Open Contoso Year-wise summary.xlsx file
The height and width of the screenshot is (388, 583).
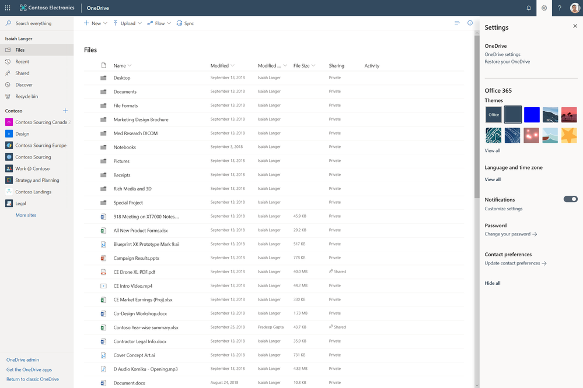coord(146,327)
